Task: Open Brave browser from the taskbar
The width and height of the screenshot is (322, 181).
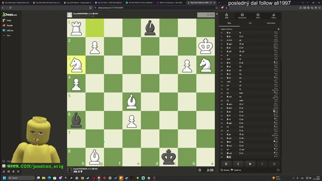Action: click(x=99, y=178)
